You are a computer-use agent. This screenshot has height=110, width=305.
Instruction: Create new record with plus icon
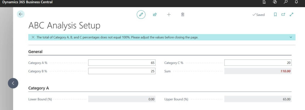coord(169,14)
